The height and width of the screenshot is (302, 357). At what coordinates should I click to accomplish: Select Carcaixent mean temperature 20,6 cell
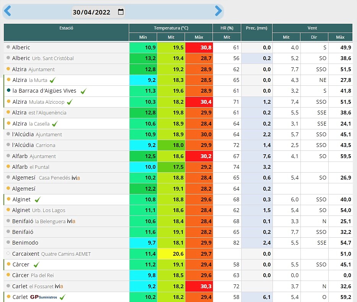pos(171,254)
